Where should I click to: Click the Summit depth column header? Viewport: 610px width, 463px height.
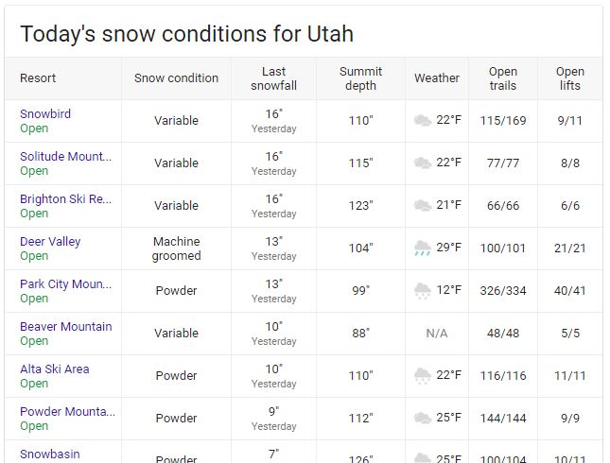pos(361,78)
